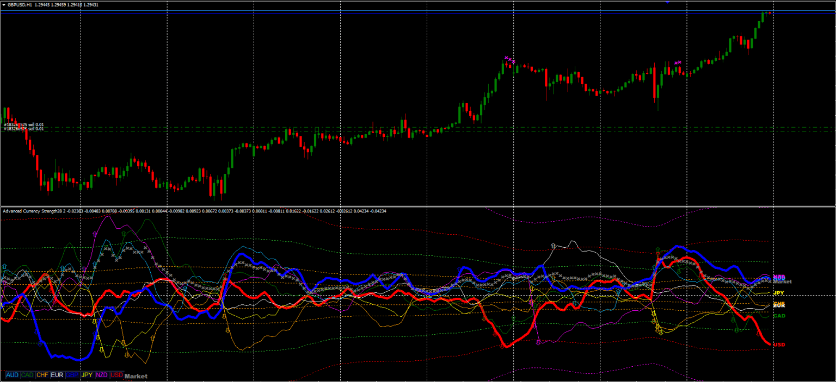Select the CHF currency strength button

pyautogui.click(x=42, y=375)
